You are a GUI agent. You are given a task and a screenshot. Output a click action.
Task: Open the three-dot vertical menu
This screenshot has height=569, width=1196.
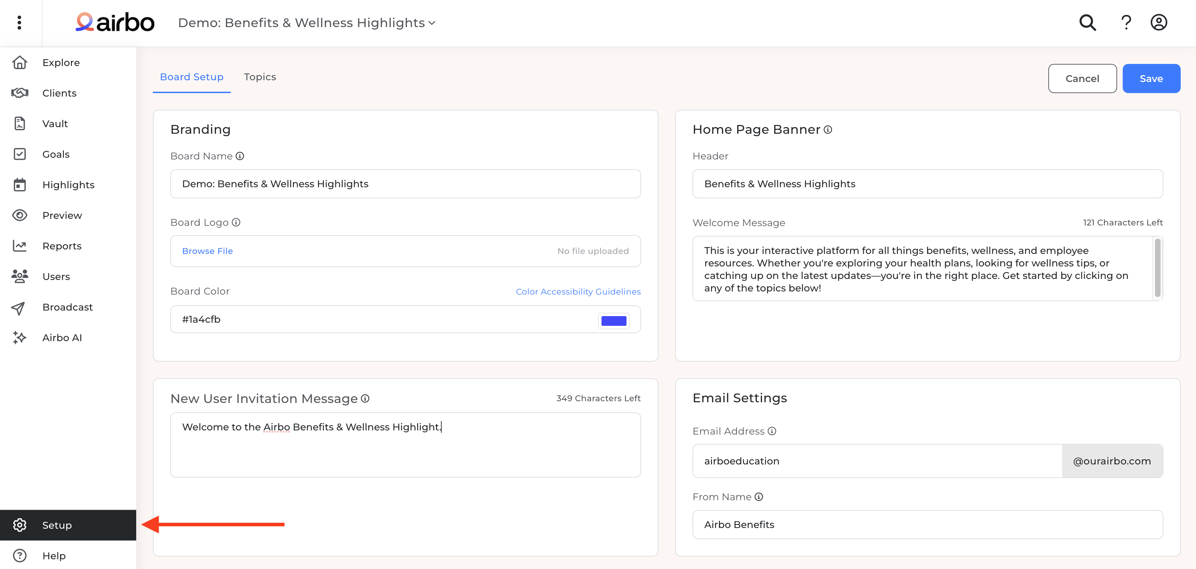19,22
